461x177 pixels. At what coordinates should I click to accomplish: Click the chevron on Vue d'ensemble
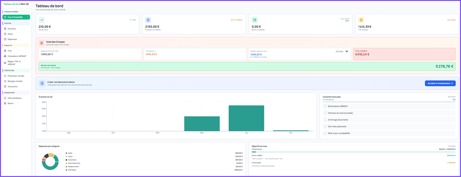28,17
